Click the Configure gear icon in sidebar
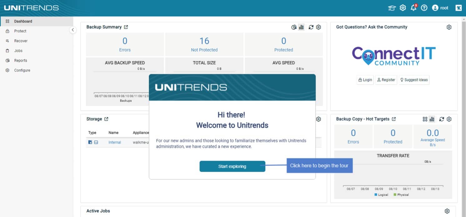This screenshot has height=217, width=466. click(7, 70)
